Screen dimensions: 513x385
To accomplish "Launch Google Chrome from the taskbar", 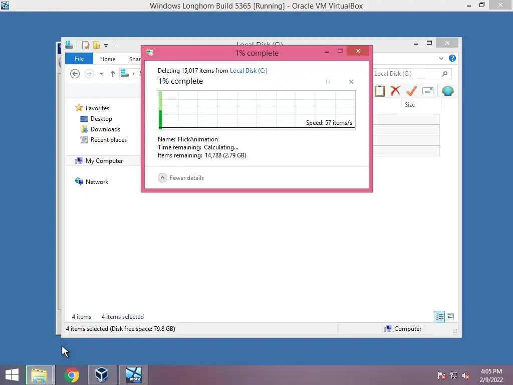I will 72,375.
